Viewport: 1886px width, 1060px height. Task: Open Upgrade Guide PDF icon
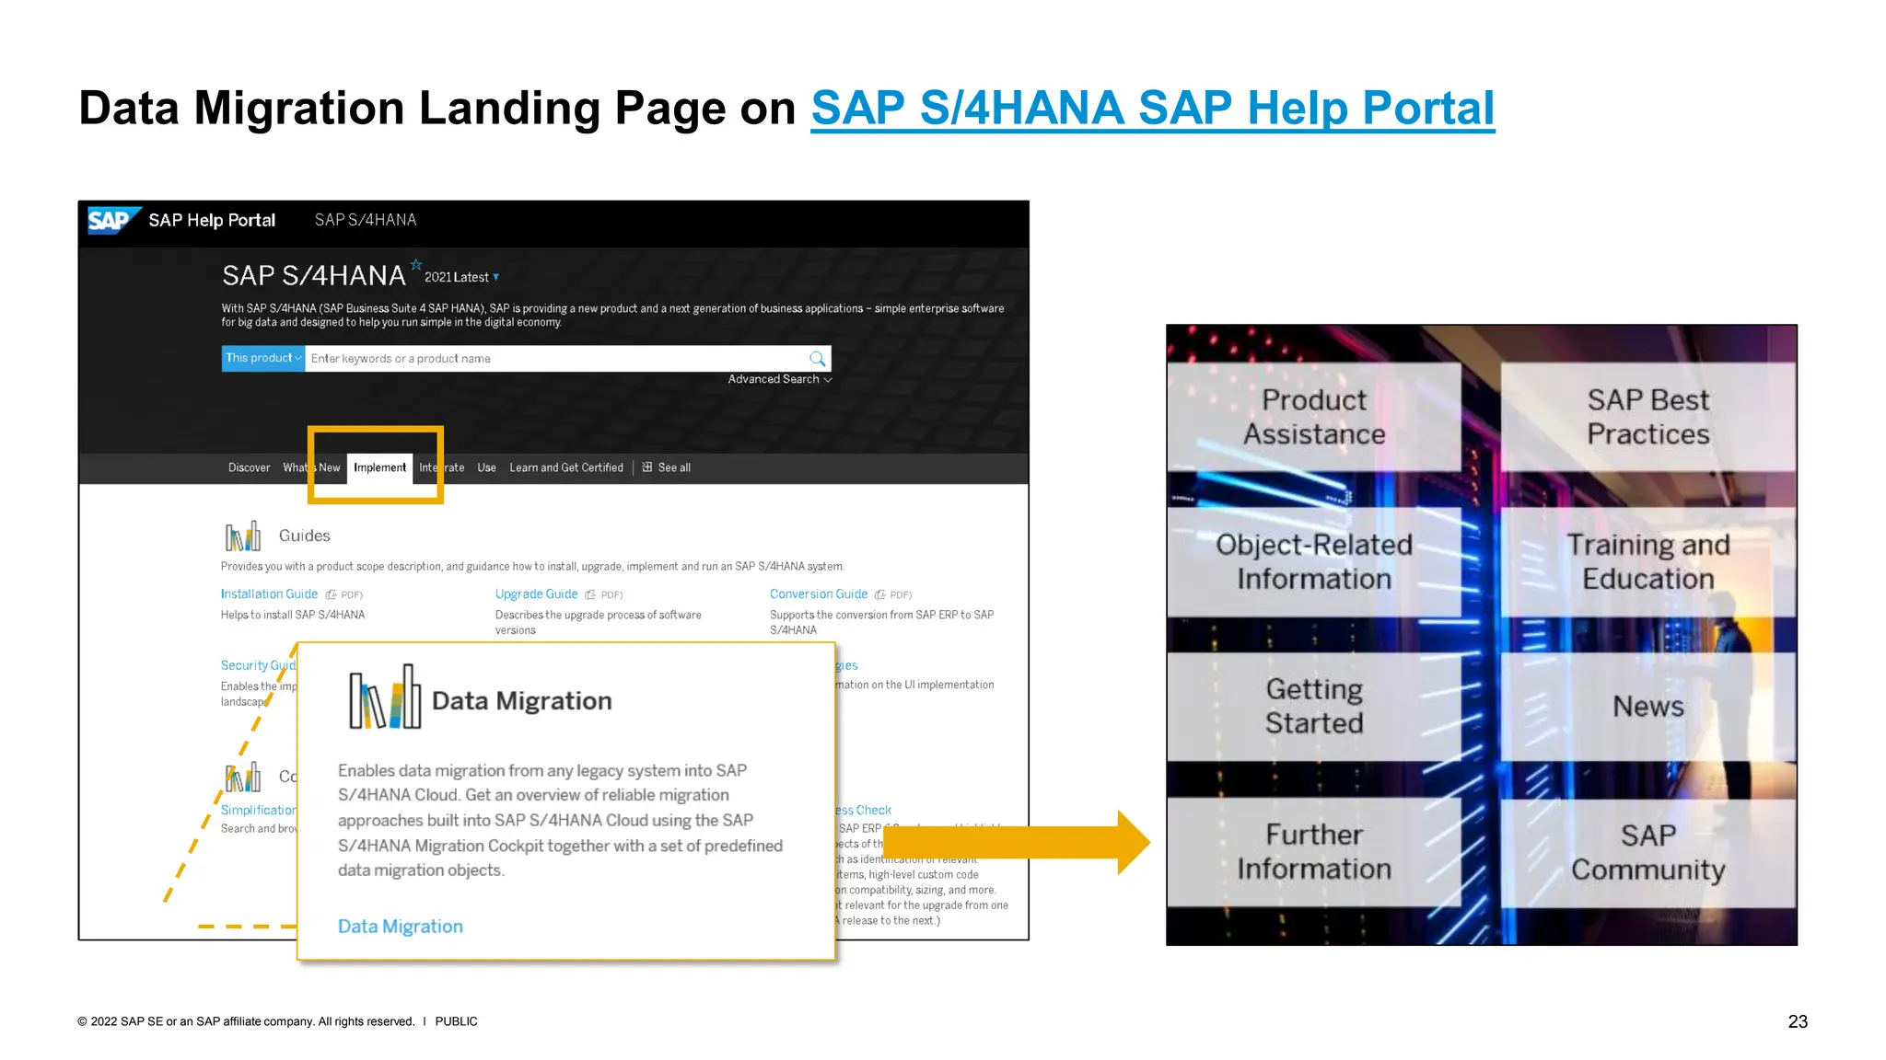tap(590, 595)
